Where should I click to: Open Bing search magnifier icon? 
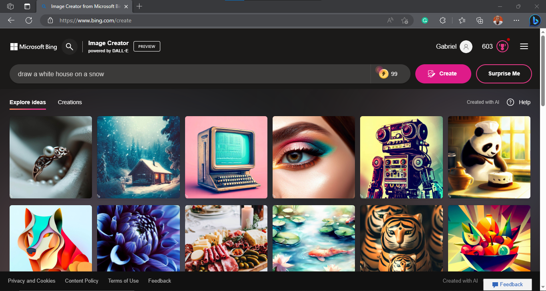(x=70, y=47)
